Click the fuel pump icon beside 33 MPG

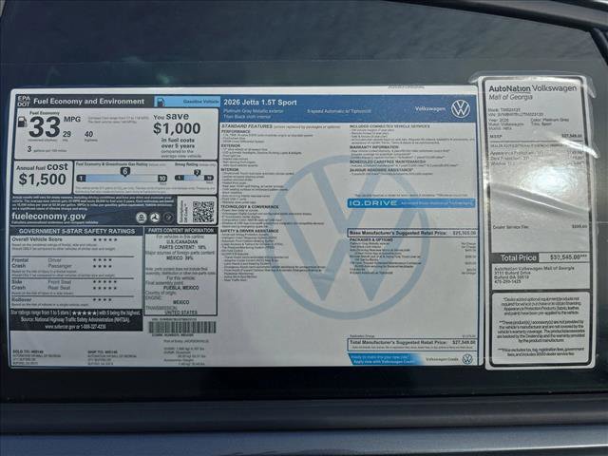22,123
